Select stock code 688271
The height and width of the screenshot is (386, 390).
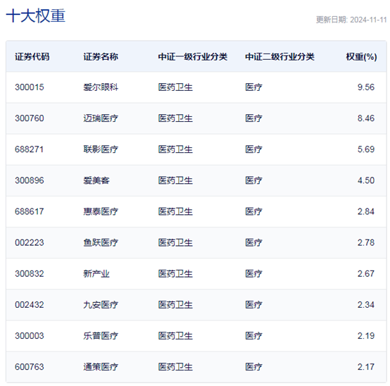tap(29, 149)
